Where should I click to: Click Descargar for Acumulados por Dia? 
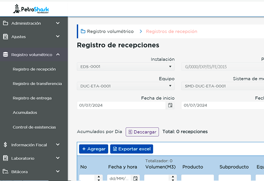(142, 132)
